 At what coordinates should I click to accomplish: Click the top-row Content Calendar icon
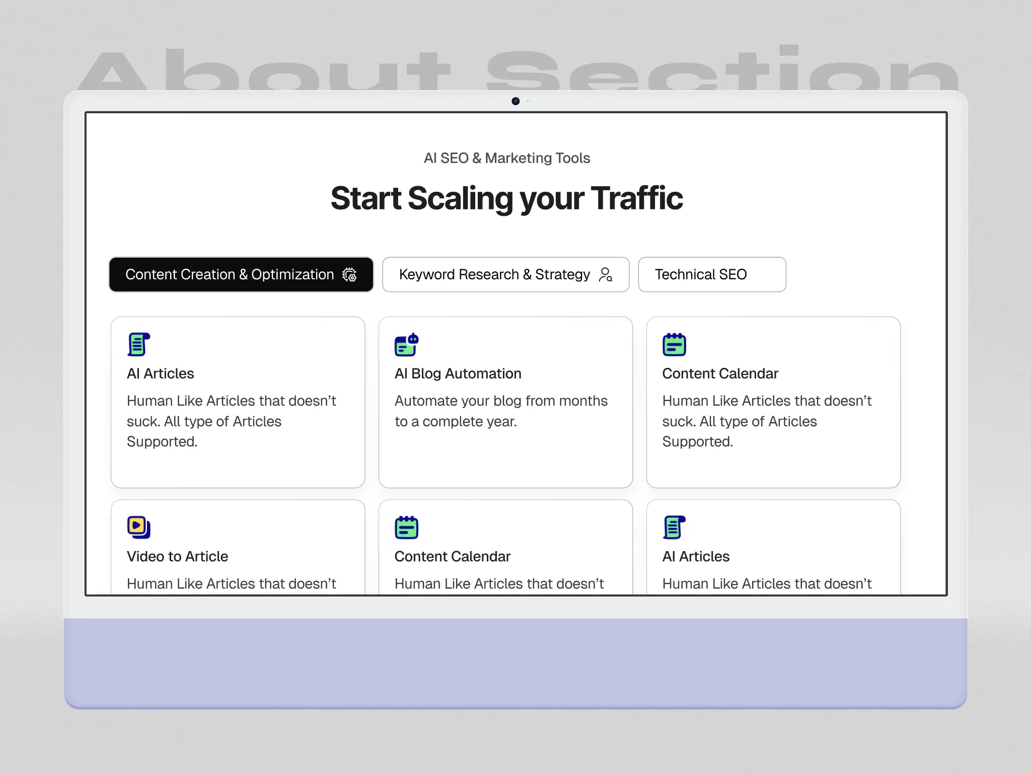point(674,344)
